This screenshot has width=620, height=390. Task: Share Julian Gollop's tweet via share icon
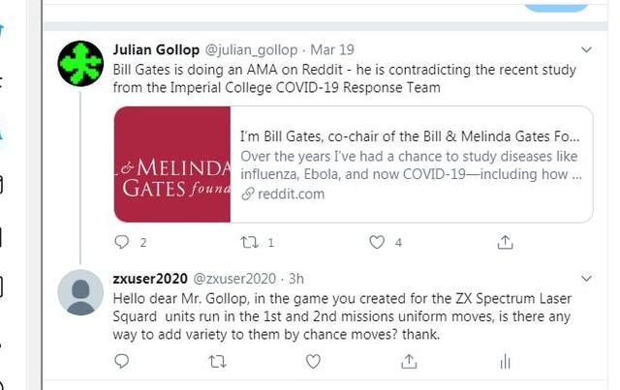click(505, 242)
